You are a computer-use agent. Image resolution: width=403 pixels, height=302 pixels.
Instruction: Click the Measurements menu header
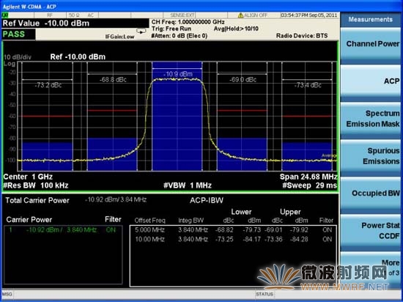pos(370,20)
